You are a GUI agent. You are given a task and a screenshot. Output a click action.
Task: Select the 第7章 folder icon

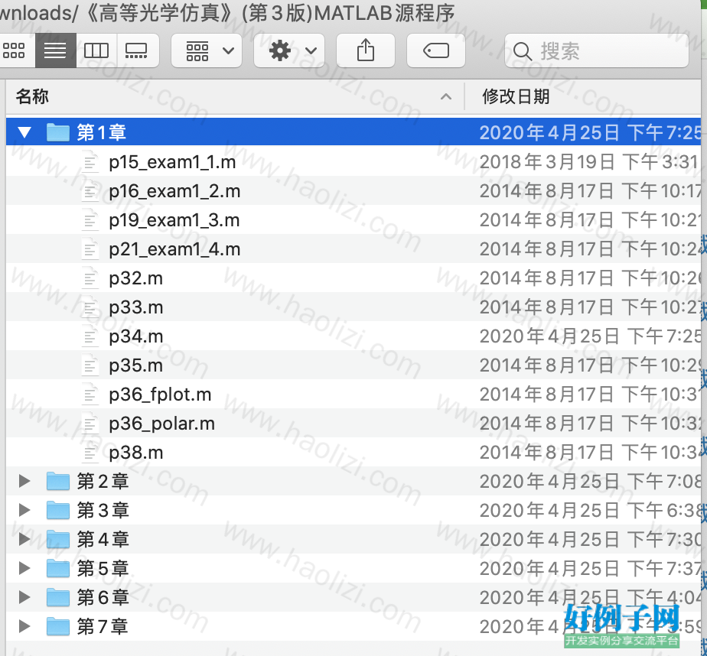pos(57,626)
